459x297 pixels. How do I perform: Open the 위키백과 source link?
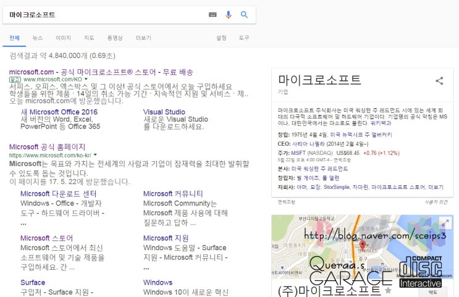pos(381,123)
